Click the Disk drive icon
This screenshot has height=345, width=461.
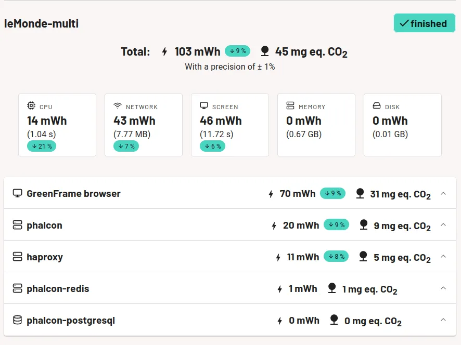377,106
